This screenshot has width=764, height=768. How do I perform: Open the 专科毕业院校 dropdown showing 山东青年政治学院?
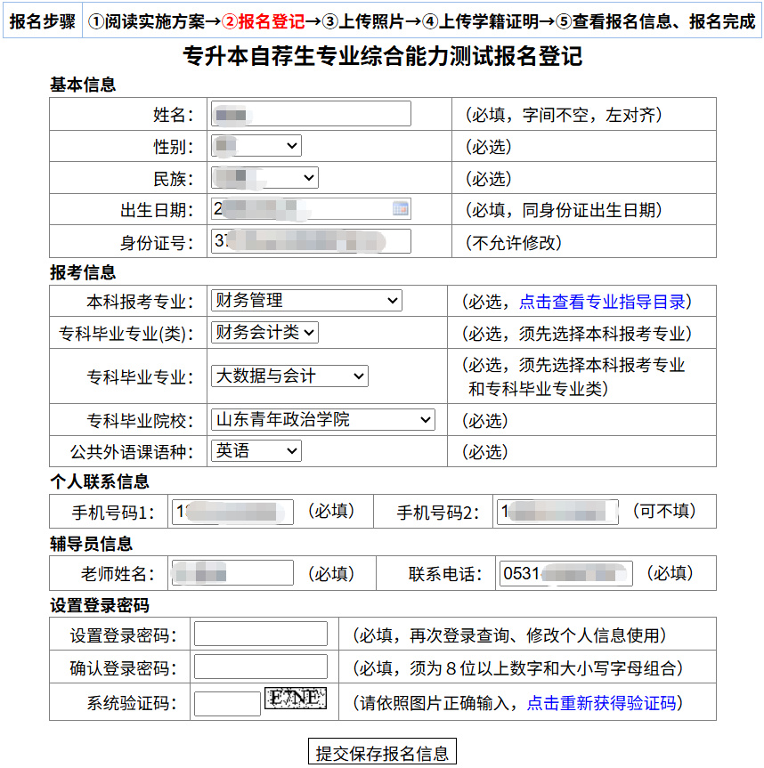click(x=322, y=420)
